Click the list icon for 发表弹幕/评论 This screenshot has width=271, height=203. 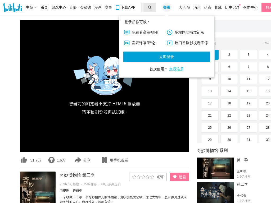coord(127,43)
